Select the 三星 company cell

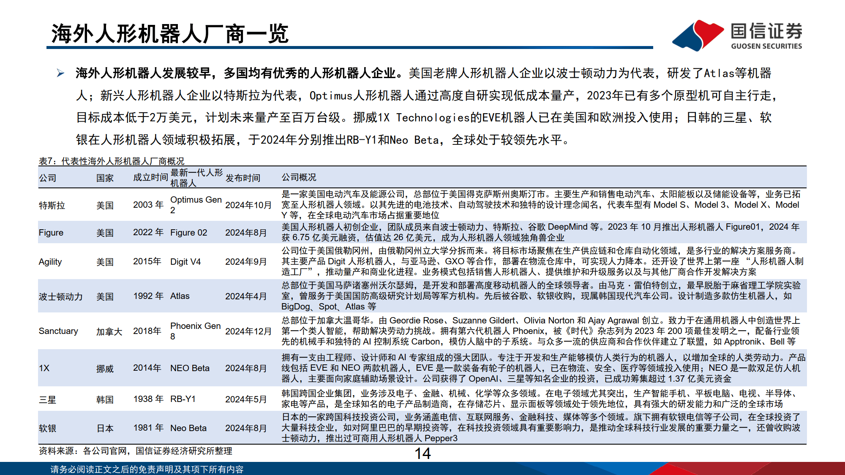point(47,399)
